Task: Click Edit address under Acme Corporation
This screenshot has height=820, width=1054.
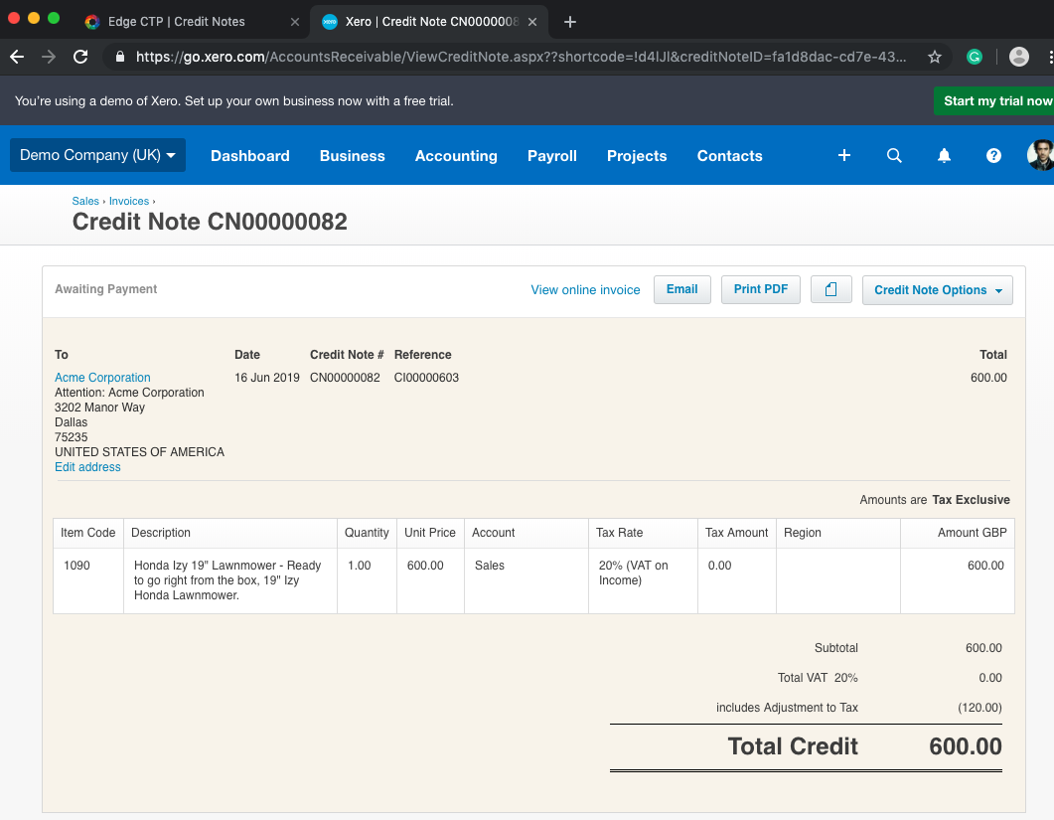Action: [x=87, y=466]
